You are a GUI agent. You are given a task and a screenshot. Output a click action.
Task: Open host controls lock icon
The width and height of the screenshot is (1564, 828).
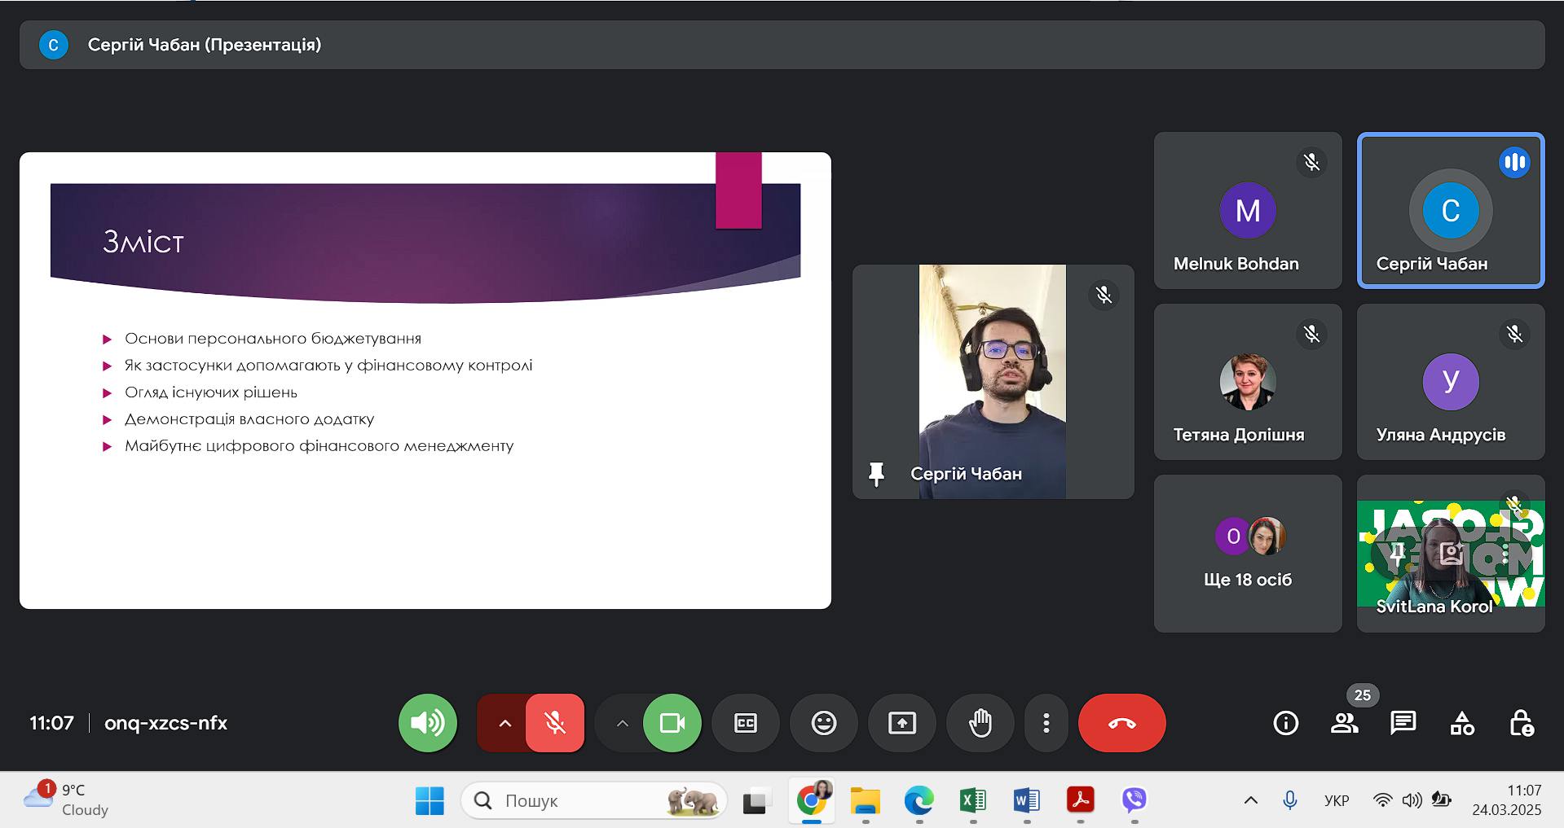[1521, 723]
